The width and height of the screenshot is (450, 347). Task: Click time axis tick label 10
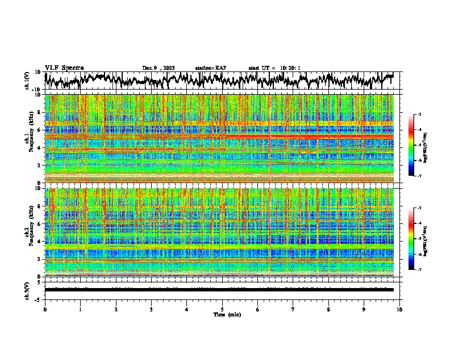point(399,310)
